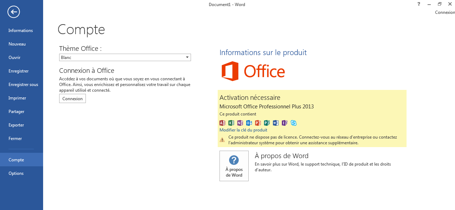Click Modifier la clé du produit link
Viewport: 455px width, 210px height.
[243, 130]
